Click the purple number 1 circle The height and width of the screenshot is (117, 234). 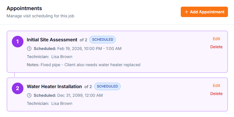tap(17, 42)
